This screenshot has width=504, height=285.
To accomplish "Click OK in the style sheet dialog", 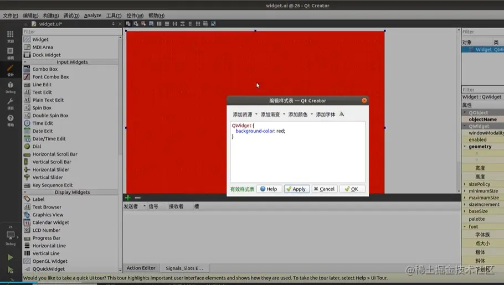I will (351, 189).
